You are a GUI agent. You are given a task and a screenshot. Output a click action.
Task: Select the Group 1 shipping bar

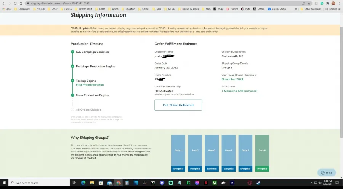pos(178,153)
